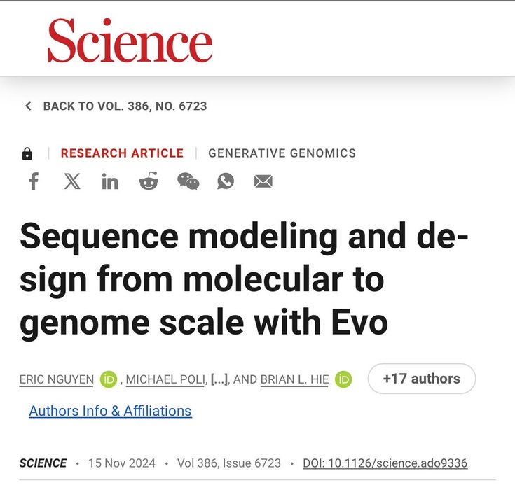The image size is (515, 490).
Task: Expand the +17 authors list
Action: coord(421,379)
